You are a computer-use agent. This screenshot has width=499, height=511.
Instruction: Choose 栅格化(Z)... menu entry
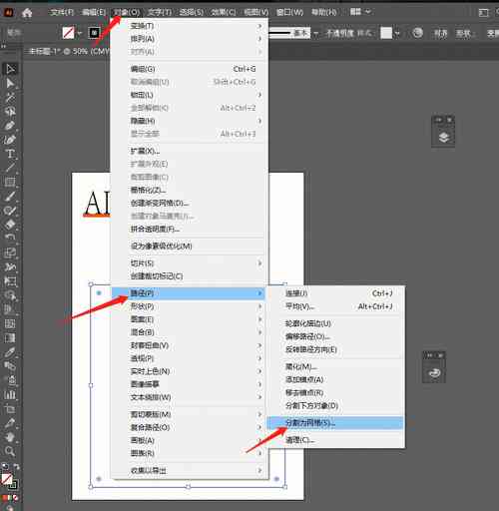point(189,190)
